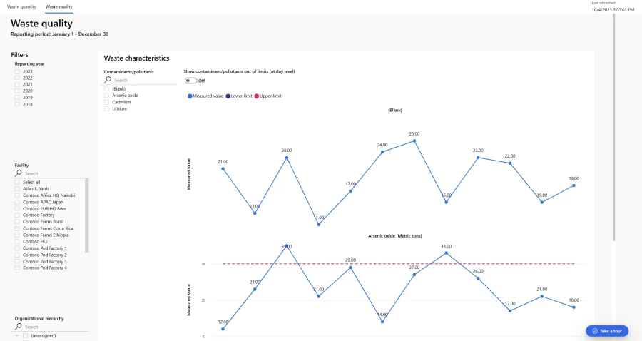Click the Measured value legend dot

190,96
